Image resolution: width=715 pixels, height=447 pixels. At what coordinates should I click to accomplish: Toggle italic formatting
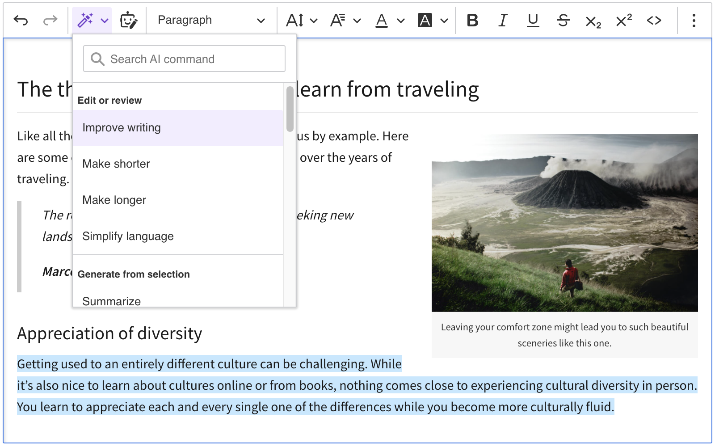(x=502, y=20)
